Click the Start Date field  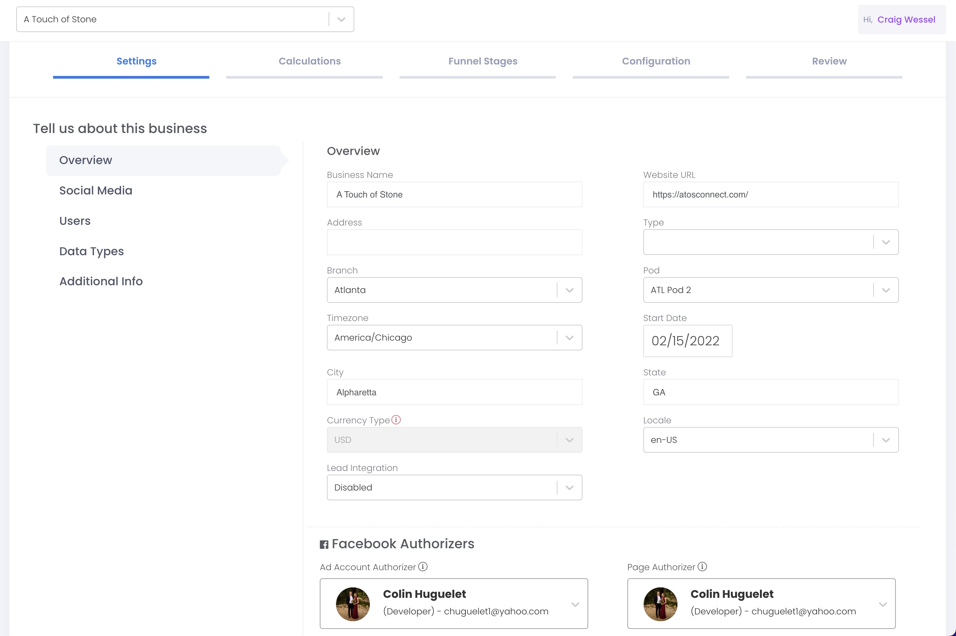[x=687, y=341]
